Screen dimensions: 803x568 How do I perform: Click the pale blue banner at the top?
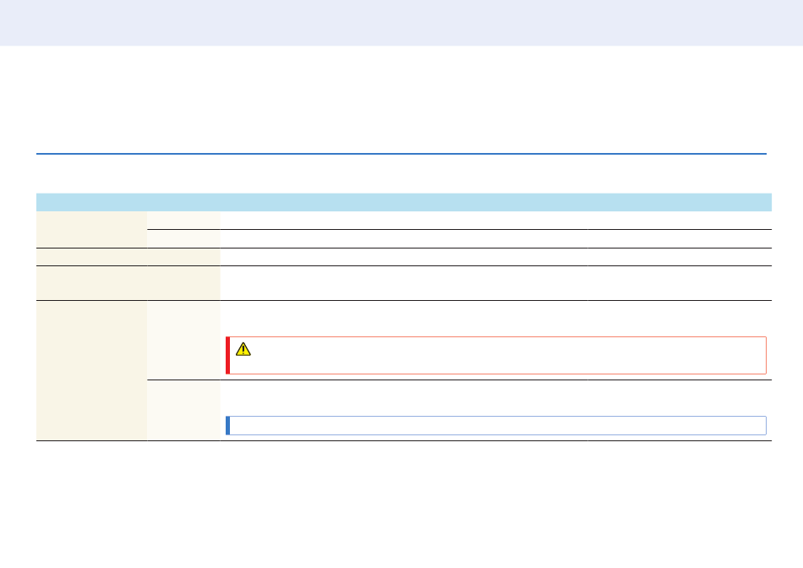tap(401, 23)
